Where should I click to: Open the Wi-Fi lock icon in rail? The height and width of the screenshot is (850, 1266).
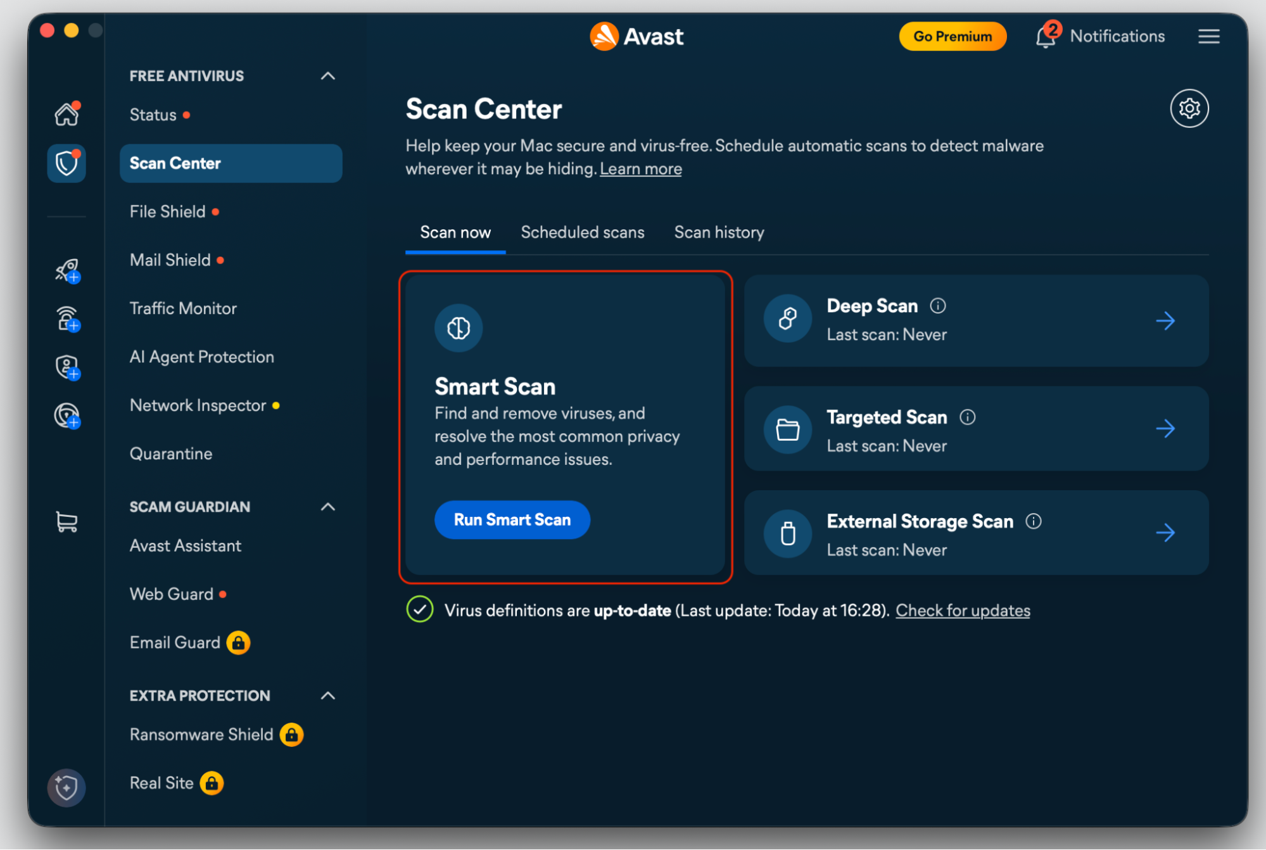point(67,319)
